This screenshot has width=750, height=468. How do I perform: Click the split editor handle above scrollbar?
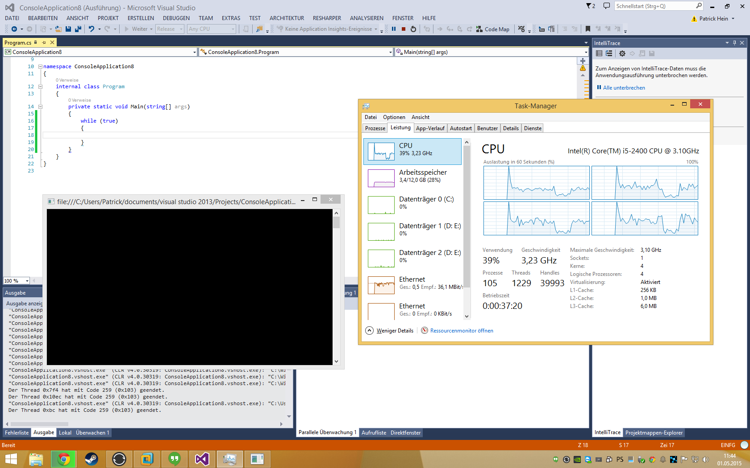tap(583, 61)
